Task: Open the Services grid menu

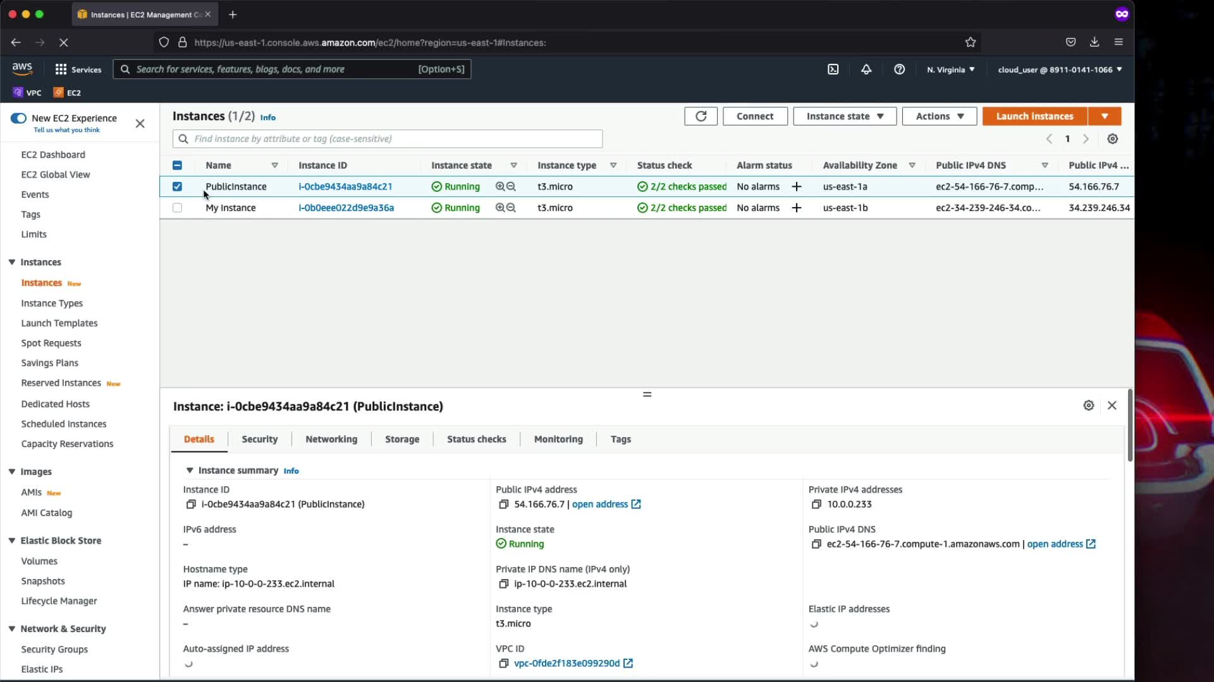Action: pyautogui.click(x=78, y=69)
